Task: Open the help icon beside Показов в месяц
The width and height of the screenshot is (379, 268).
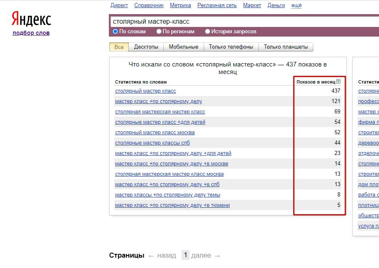Action: (x=338, y=82)
